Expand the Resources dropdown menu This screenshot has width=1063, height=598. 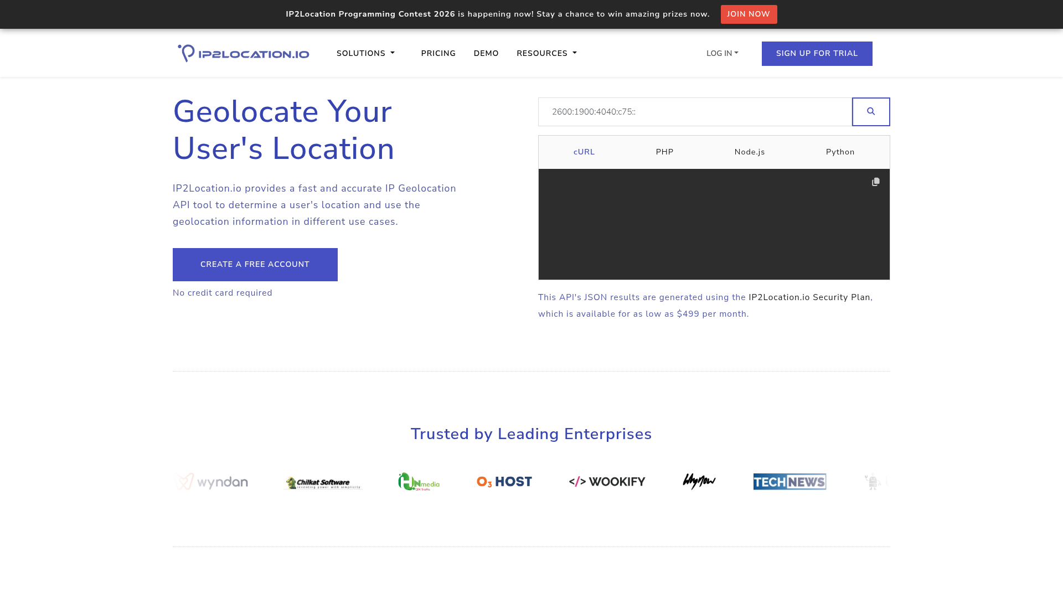[546, 53]
